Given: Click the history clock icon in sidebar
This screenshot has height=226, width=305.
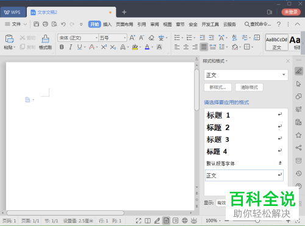Looking at the screenshot, I should tap(298, 173).
